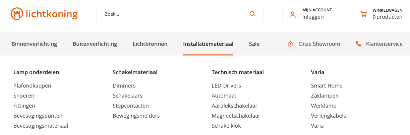Open the Dimmers category link

(124, 86)
